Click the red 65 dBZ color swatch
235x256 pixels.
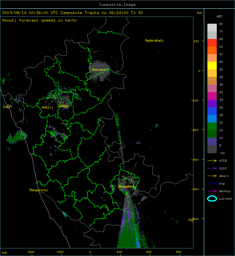click(x=212, y=43)
